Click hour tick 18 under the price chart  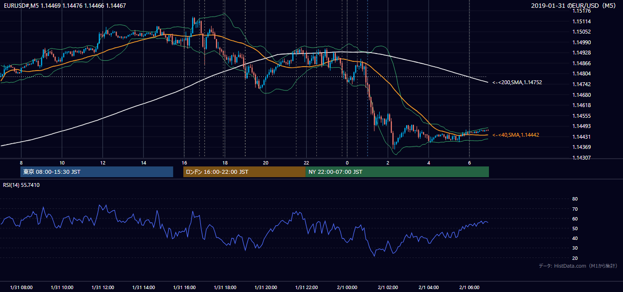click(x=225, y=163)
